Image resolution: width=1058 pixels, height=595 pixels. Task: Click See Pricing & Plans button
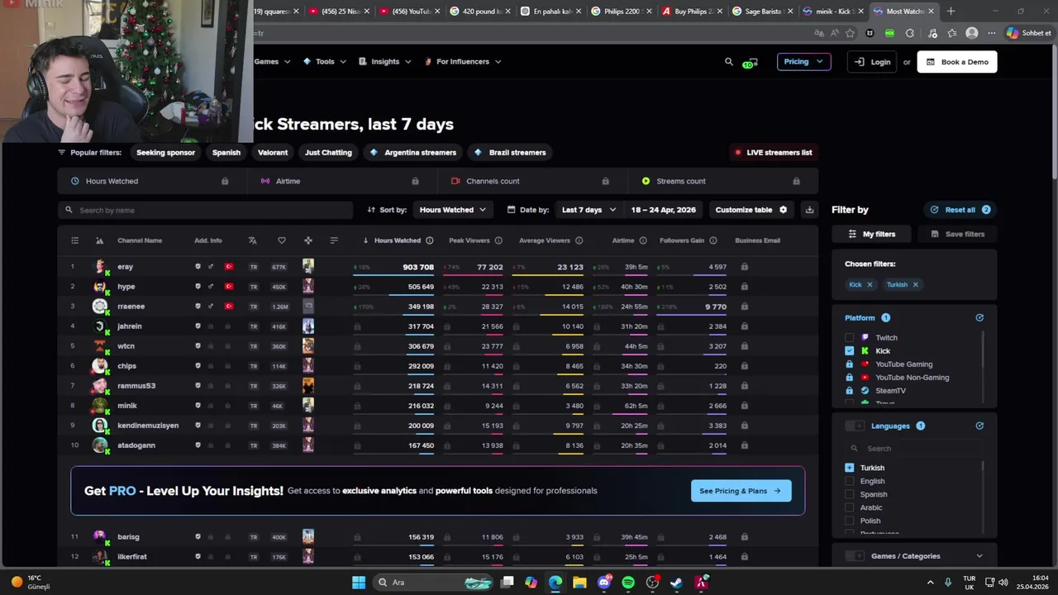tap(741, 491)
